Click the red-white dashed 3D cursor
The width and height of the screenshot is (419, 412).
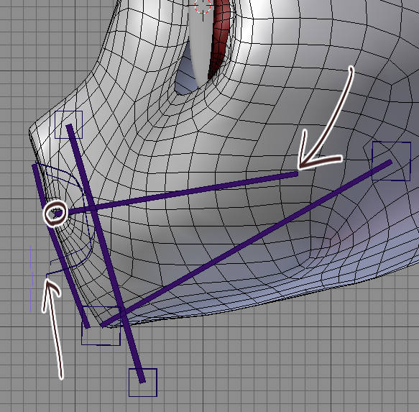pos(203,6)
